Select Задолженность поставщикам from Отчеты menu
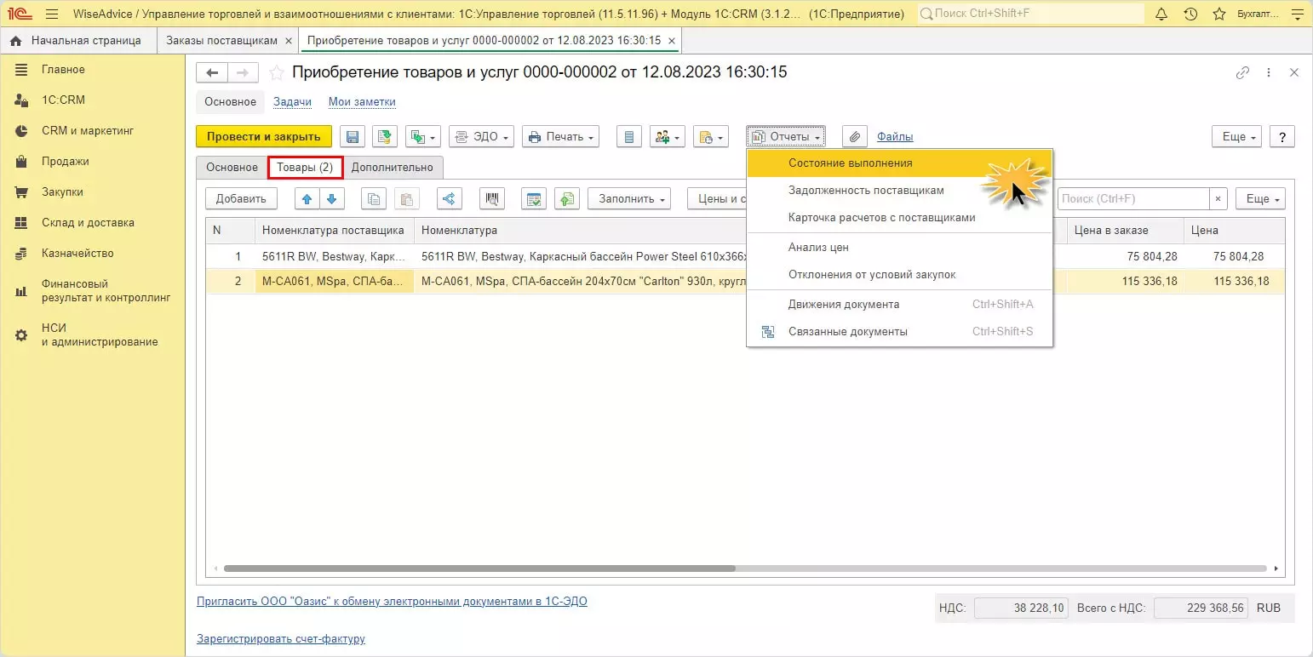The width and height of the screenshot is (1313, 657). pos(866,191)
